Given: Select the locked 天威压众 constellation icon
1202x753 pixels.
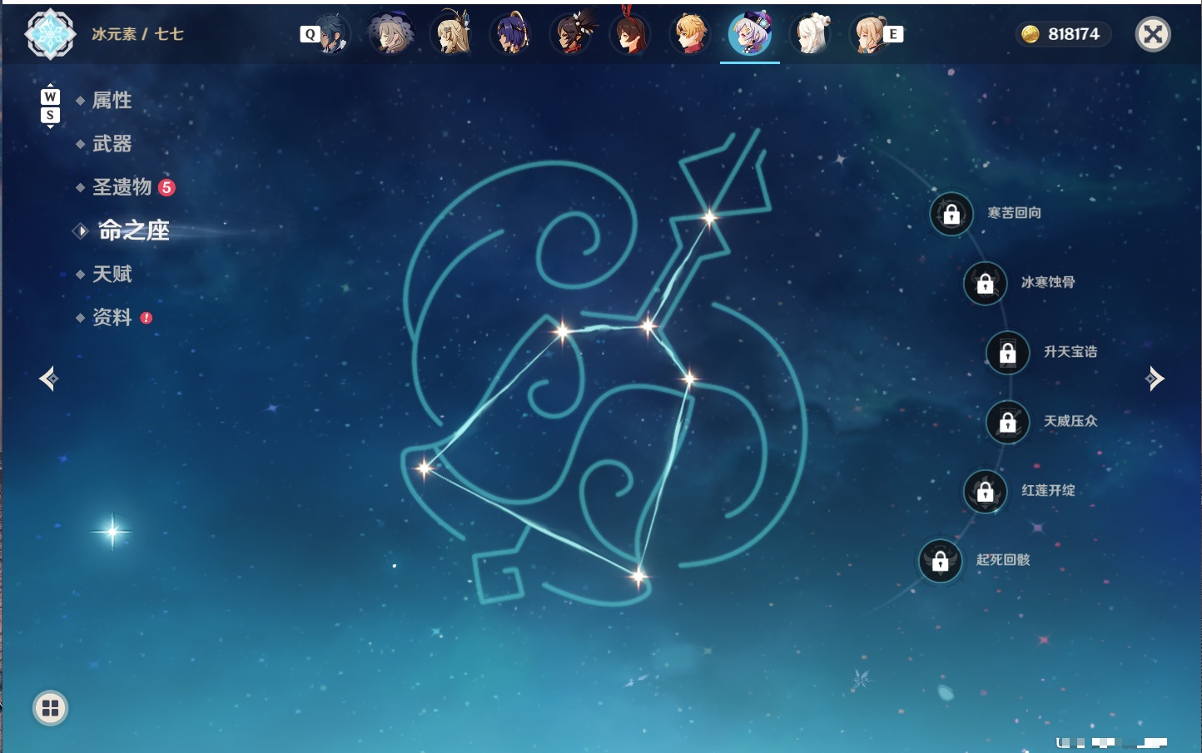Looking at the screenshot, I should (1007, 423).
